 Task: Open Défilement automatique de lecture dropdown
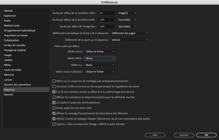130,33
